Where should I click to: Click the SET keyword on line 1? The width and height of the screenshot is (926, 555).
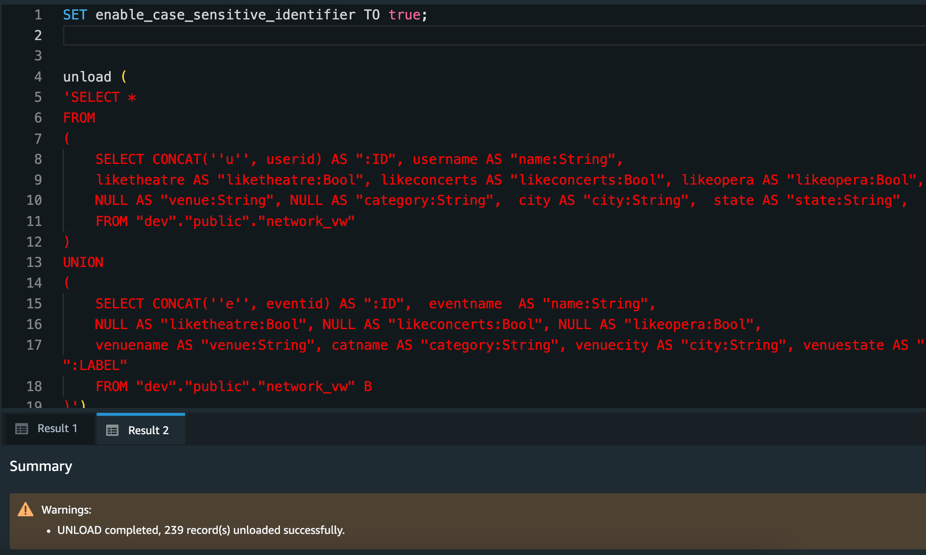(75, 15)
